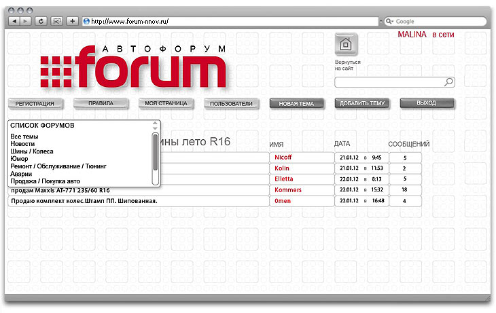This screenshot has width=496, height=313.
Task: Click the в сети status text
Action: point(443,35)
